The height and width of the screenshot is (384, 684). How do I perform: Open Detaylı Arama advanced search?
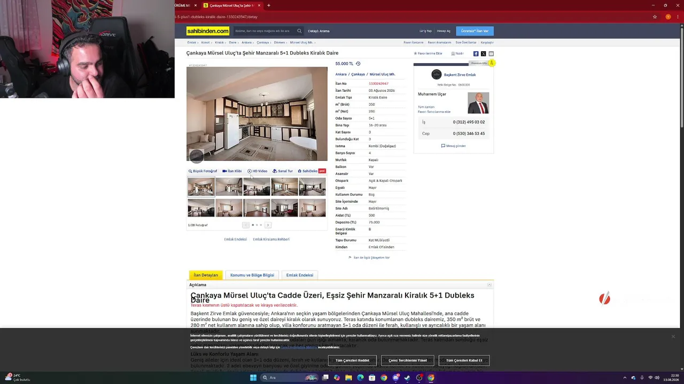coord(318,31)
